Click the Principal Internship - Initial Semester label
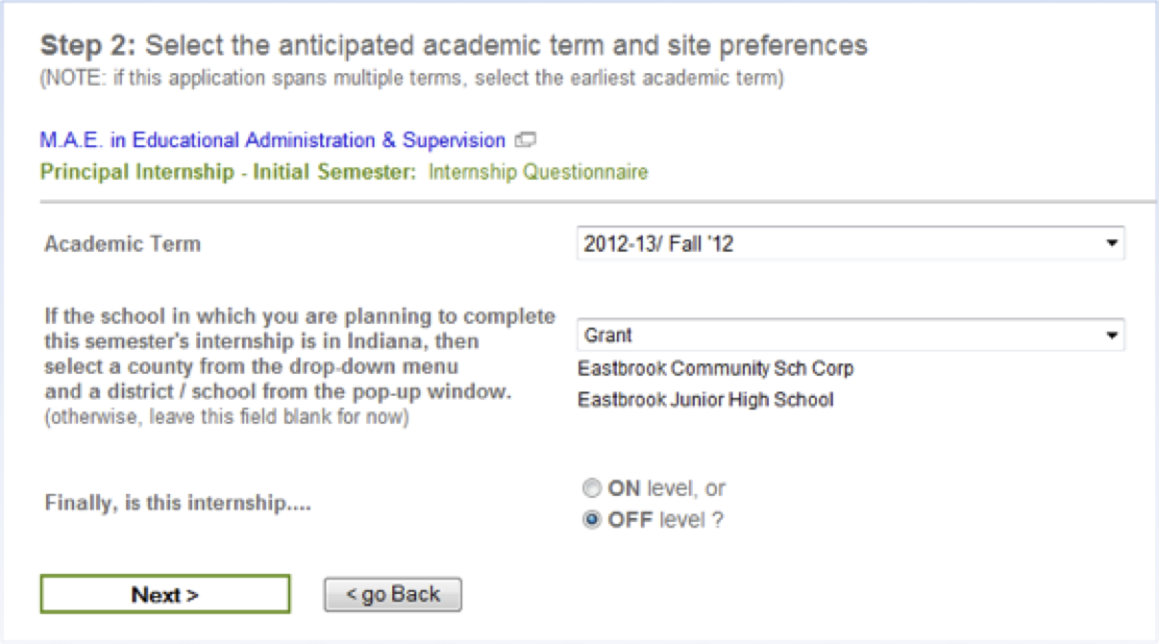Viewport: 1159px width, 644px height. point(229,173)
